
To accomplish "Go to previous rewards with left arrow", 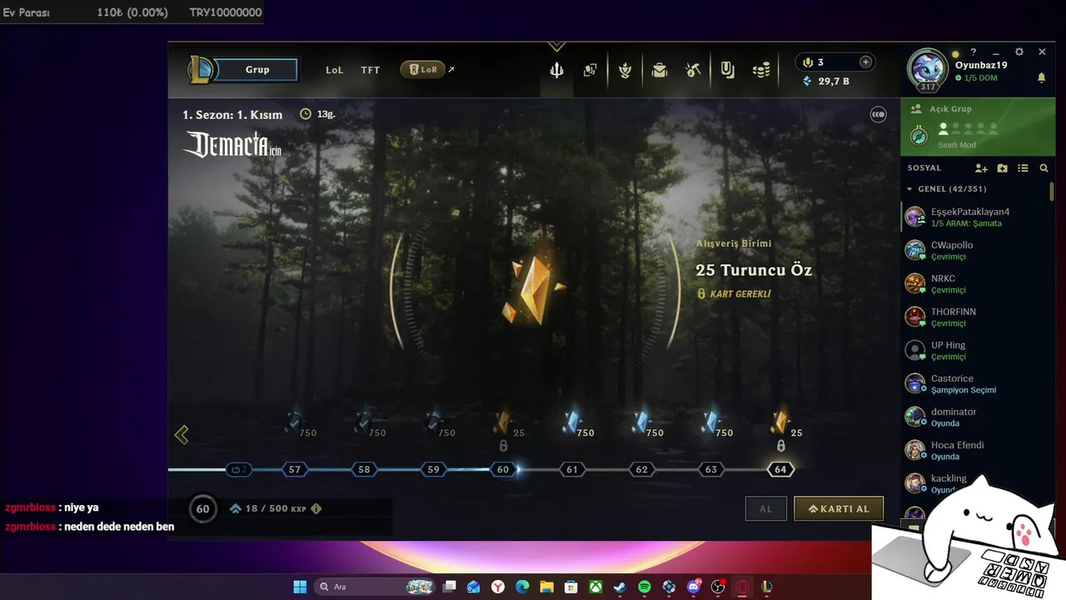I will (x=182, y=434).
